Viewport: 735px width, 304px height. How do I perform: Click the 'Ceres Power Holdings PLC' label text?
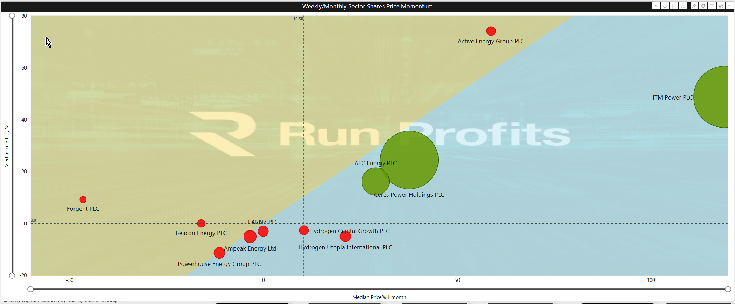pyautogui.click(x=409, y=195)
